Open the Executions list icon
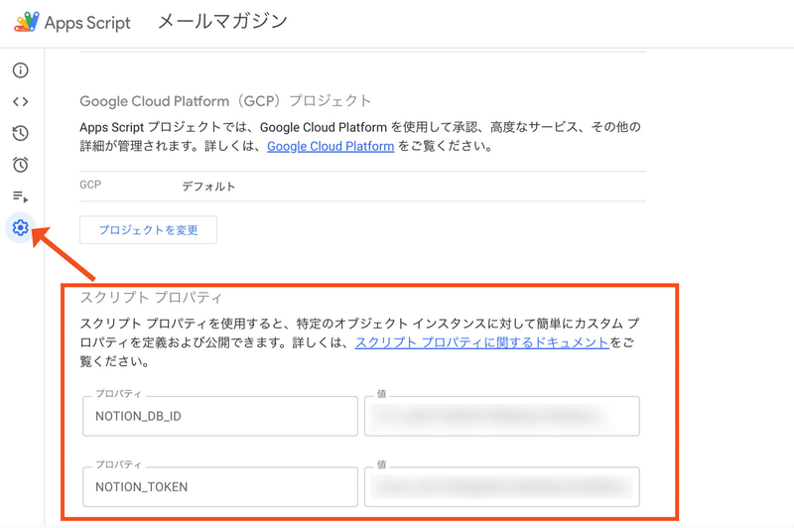794x528 pixels. coord(20,197)
